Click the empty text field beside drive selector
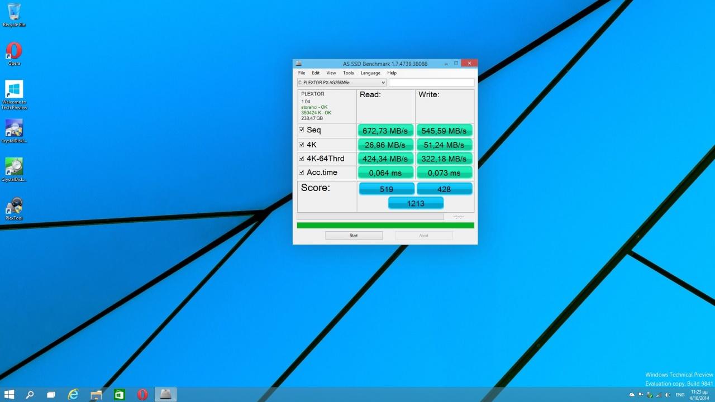The width and height of the screenshot is (715, 402). 431,83
